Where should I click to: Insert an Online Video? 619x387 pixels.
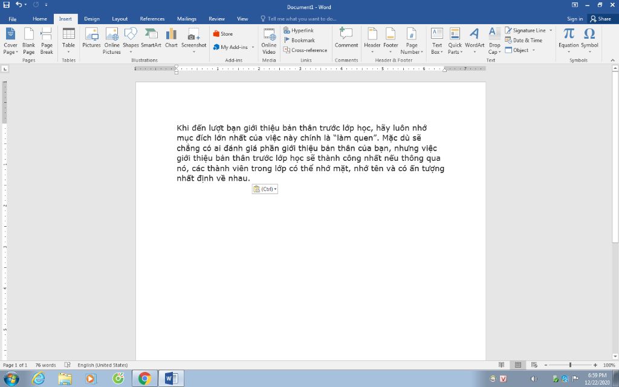point(269,41)
